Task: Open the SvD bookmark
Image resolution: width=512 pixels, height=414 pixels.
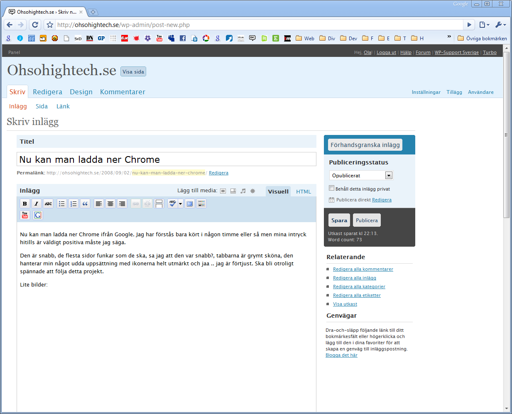Action: coord(78,38)
